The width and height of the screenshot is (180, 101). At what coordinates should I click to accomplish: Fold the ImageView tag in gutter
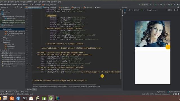32,16
